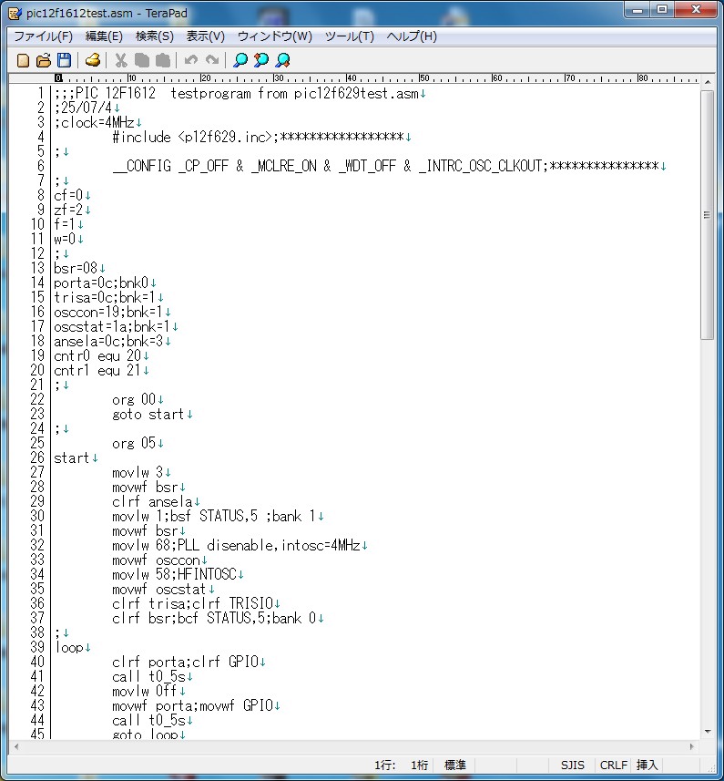Click the Copy toolbar icon
Viewport: 724px width, 781px height.
[x=142, y=60]
